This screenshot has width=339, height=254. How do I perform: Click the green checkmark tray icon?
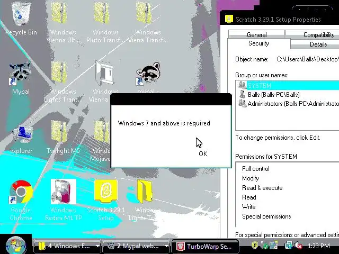pos(264,246)
